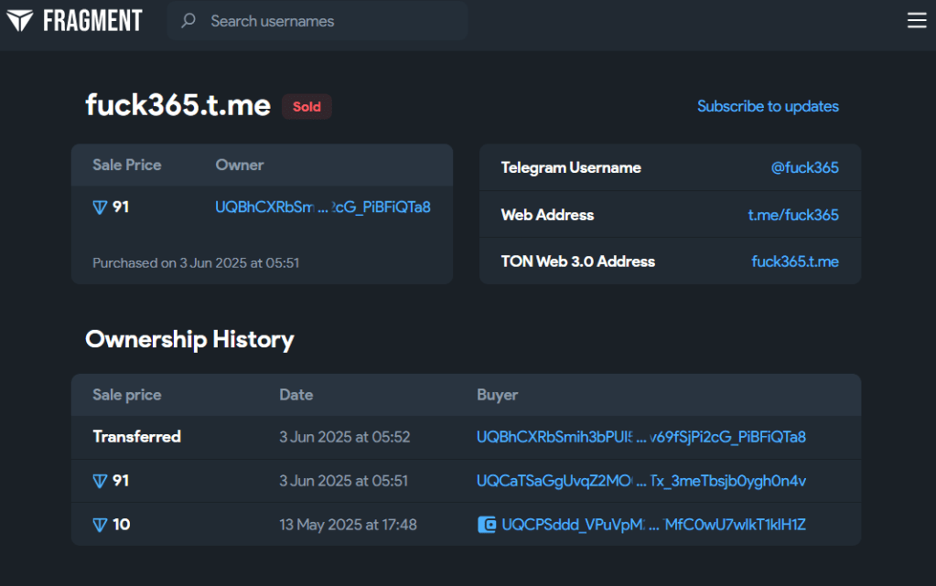
Task: Click the wallet icon beside the UQCPSddd buyer
Action: pyautogui.click(x=487, y=525)
